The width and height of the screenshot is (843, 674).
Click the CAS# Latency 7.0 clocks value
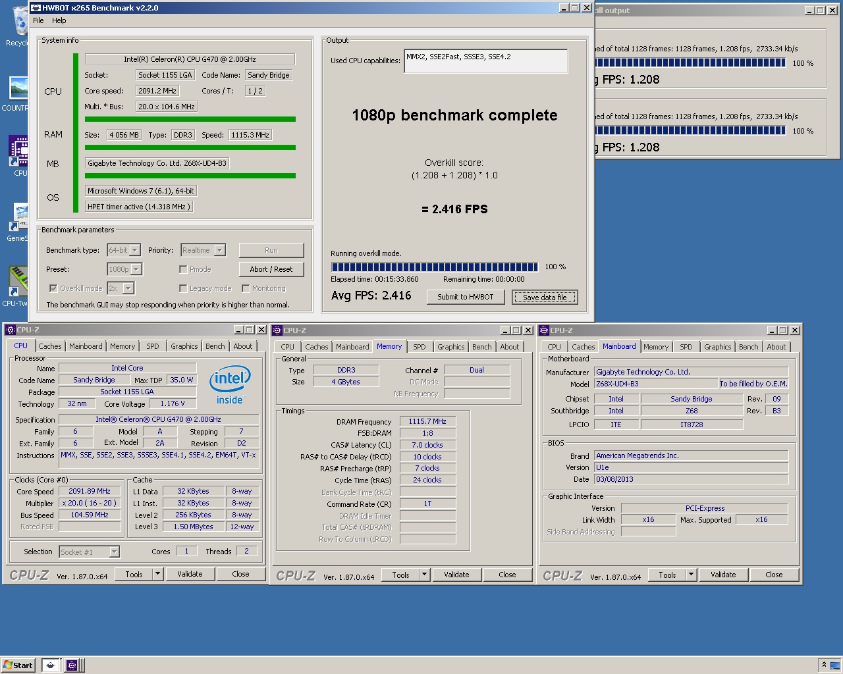pyautogui.click(x=427, y=445)
